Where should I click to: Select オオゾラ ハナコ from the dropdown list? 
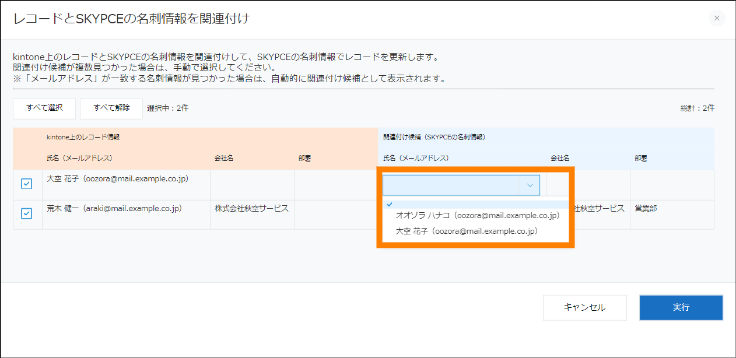477,216
